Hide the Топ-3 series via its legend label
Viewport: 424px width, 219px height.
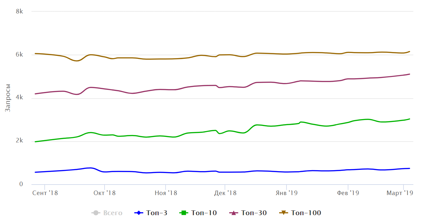click(157, 213)
